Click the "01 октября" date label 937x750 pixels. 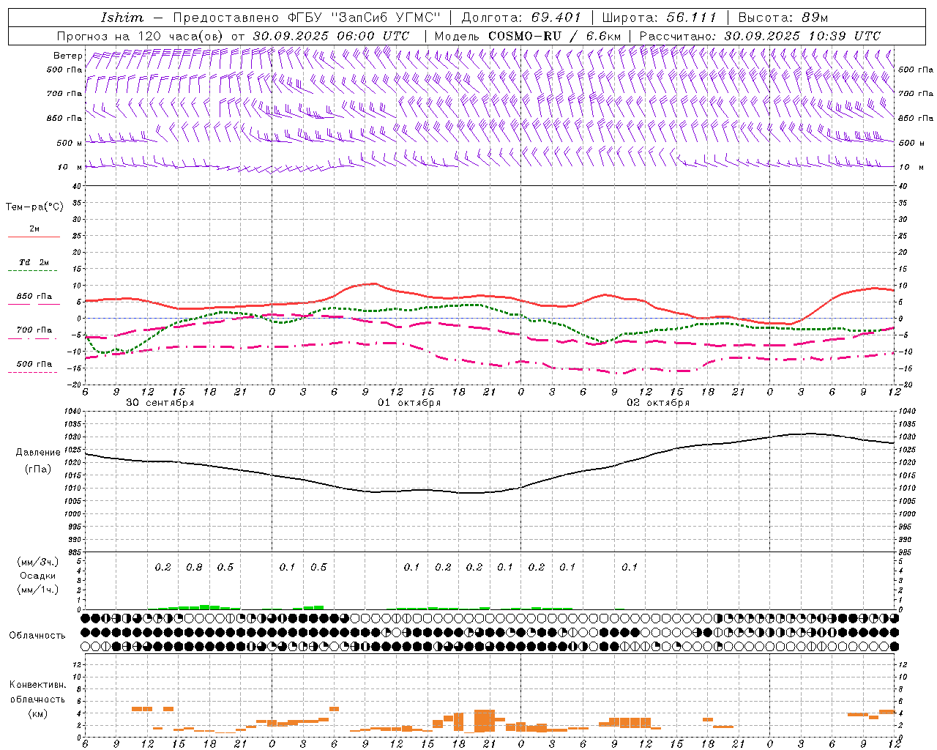pos(409,403)
